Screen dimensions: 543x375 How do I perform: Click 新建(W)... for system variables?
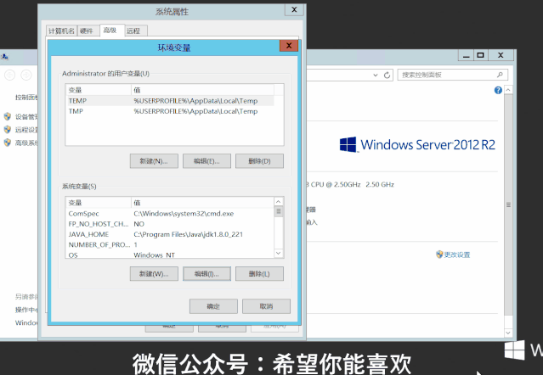154,274
